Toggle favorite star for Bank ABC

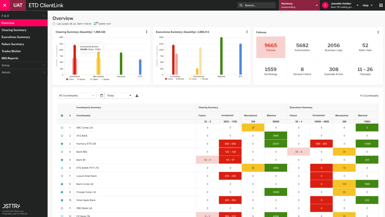(62, 152)
